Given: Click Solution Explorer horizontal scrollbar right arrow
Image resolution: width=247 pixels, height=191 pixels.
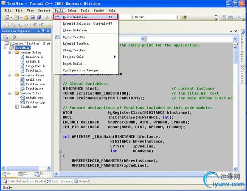Looking at the screenshot, I should pos(49,168).
